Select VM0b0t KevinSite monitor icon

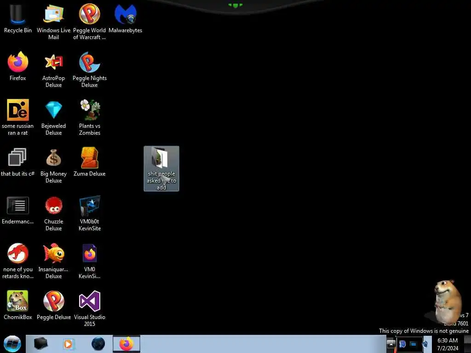click(90, 213)
